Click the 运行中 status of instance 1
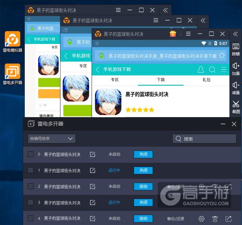This screenshot has height=225, width=242. click(114, 170)
